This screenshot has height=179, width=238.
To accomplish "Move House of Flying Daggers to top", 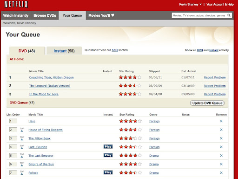I will click(22, 130).
